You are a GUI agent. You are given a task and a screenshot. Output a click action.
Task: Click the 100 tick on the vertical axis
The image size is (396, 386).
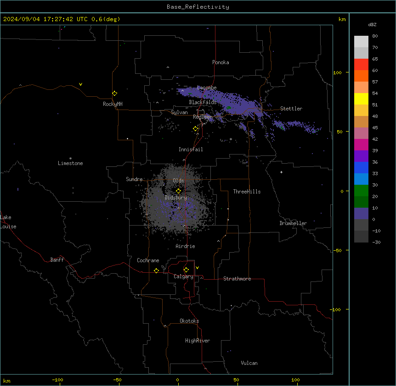coord(337,72)
